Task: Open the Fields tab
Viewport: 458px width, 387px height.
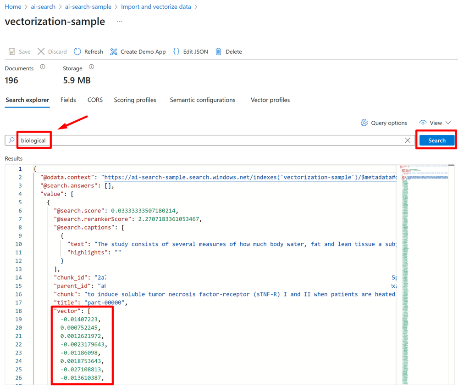Action: (68, 100)
